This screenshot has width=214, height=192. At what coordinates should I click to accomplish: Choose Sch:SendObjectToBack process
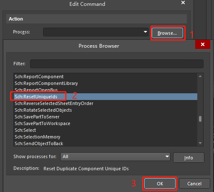pos(105,143)
